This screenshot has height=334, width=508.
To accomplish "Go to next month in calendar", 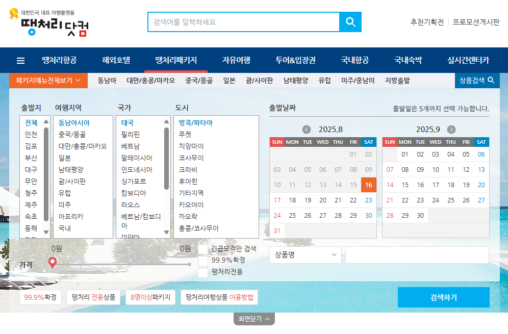I will 451,130.
